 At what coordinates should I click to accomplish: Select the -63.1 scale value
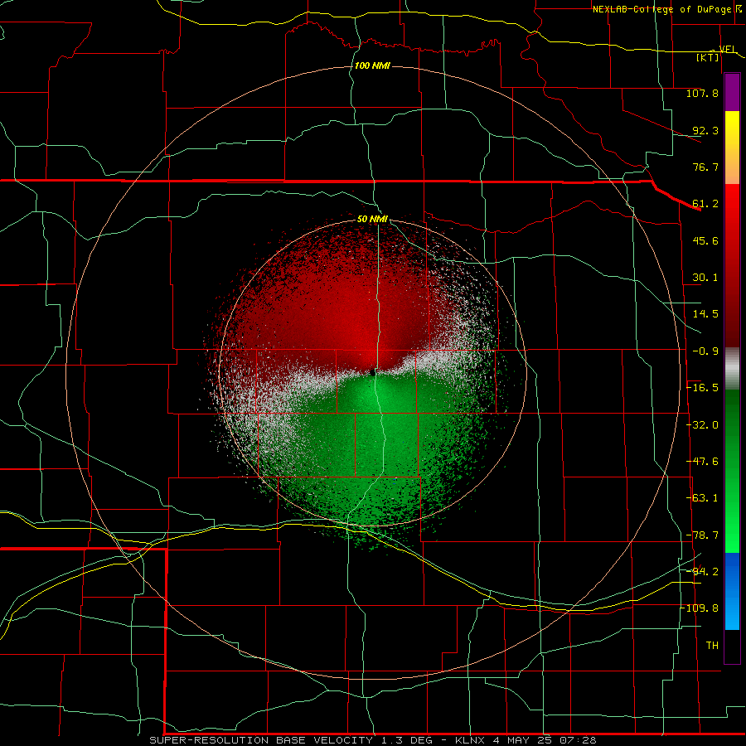click(x=703, y=498)
